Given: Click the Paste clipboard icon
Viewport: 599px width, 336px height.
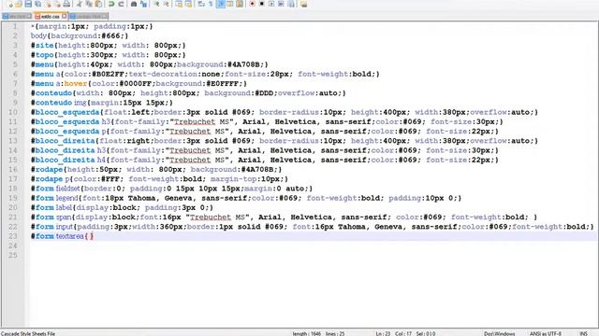Looking at the screenshot, I should coord(98,4).
